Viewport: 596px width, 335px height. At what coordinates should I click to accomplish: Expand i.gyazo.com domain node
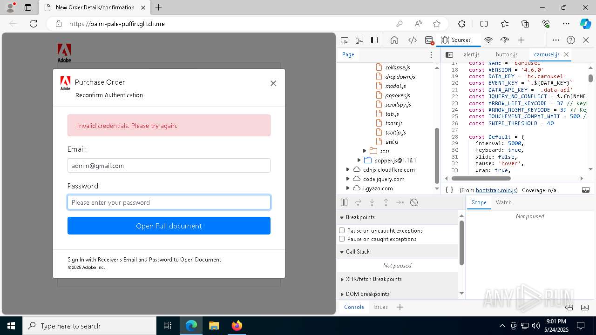tap(348, 188)
